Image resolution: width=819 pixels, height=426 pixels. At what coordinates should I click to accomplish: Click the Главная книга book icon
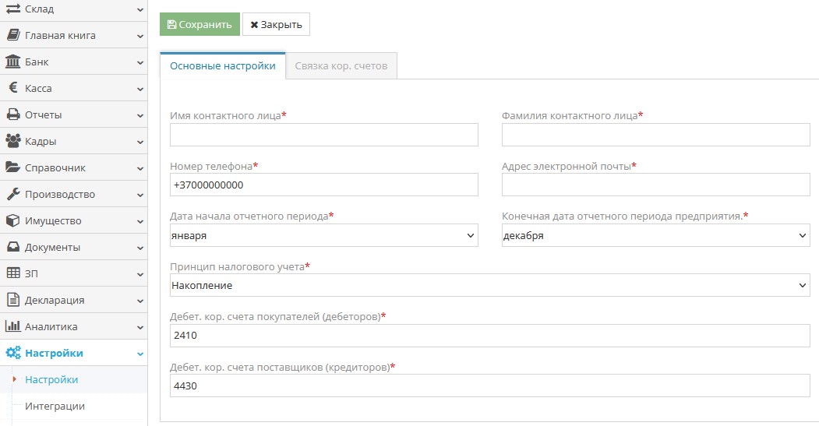(12, 35)
